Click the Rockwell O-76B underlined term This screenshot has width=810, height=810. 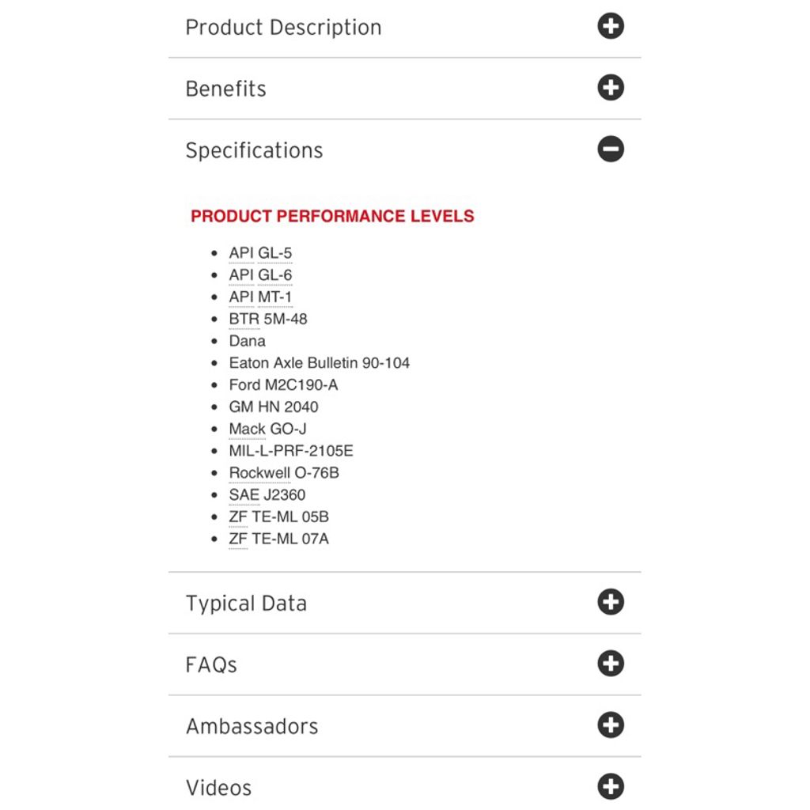point(284,473)
